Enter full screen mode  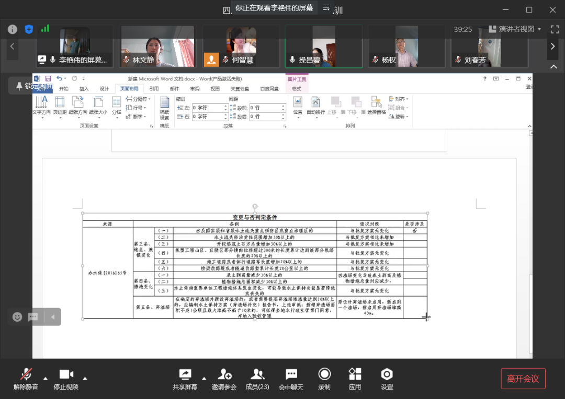555,29
